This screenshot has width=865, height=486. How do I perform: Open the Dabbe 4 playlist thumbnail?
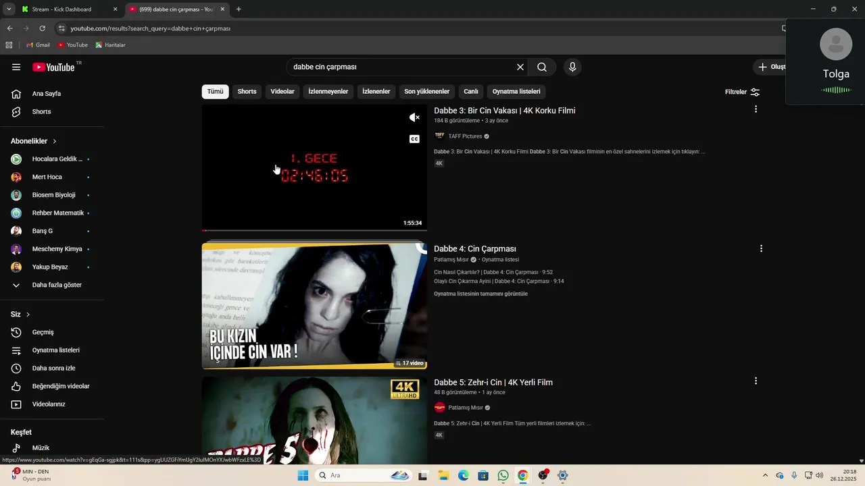coord(314,306)
